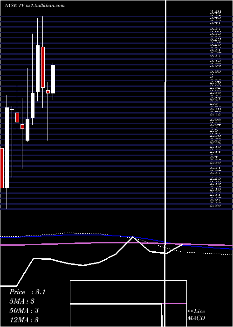Click the peak of the white indicator line
233x327 pixels.
tap(133, 237)
